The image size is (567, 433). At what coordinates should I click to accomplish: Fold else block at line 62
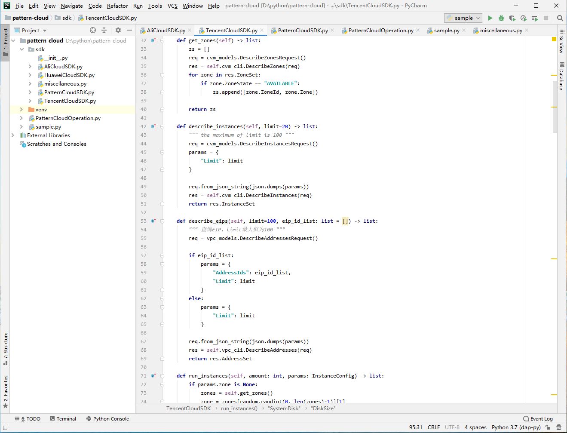(x=162, y=298)
